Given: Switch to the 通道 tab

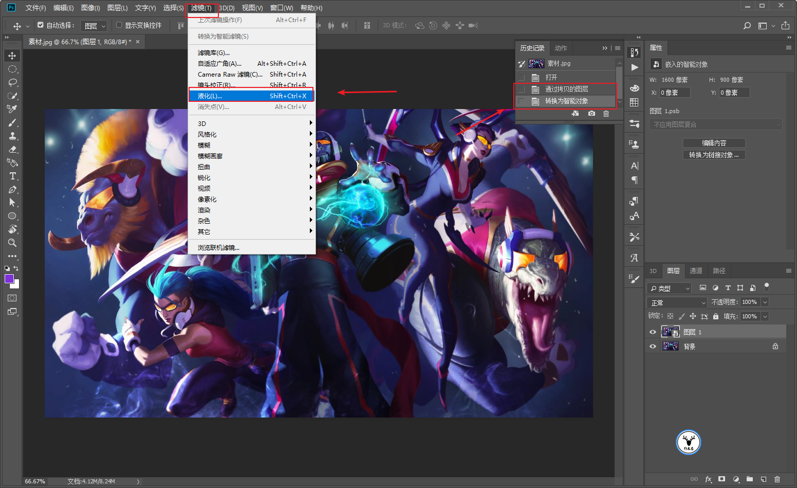Looking at the screenshot, I should click(x=696, y=271).
